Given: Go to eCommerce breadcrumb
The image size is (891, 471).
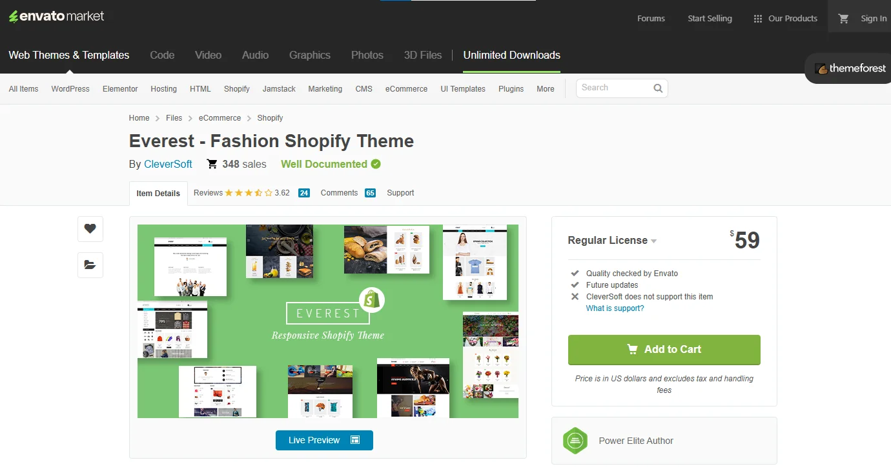Looking at the screenshot, I should [x=220, y=118].
